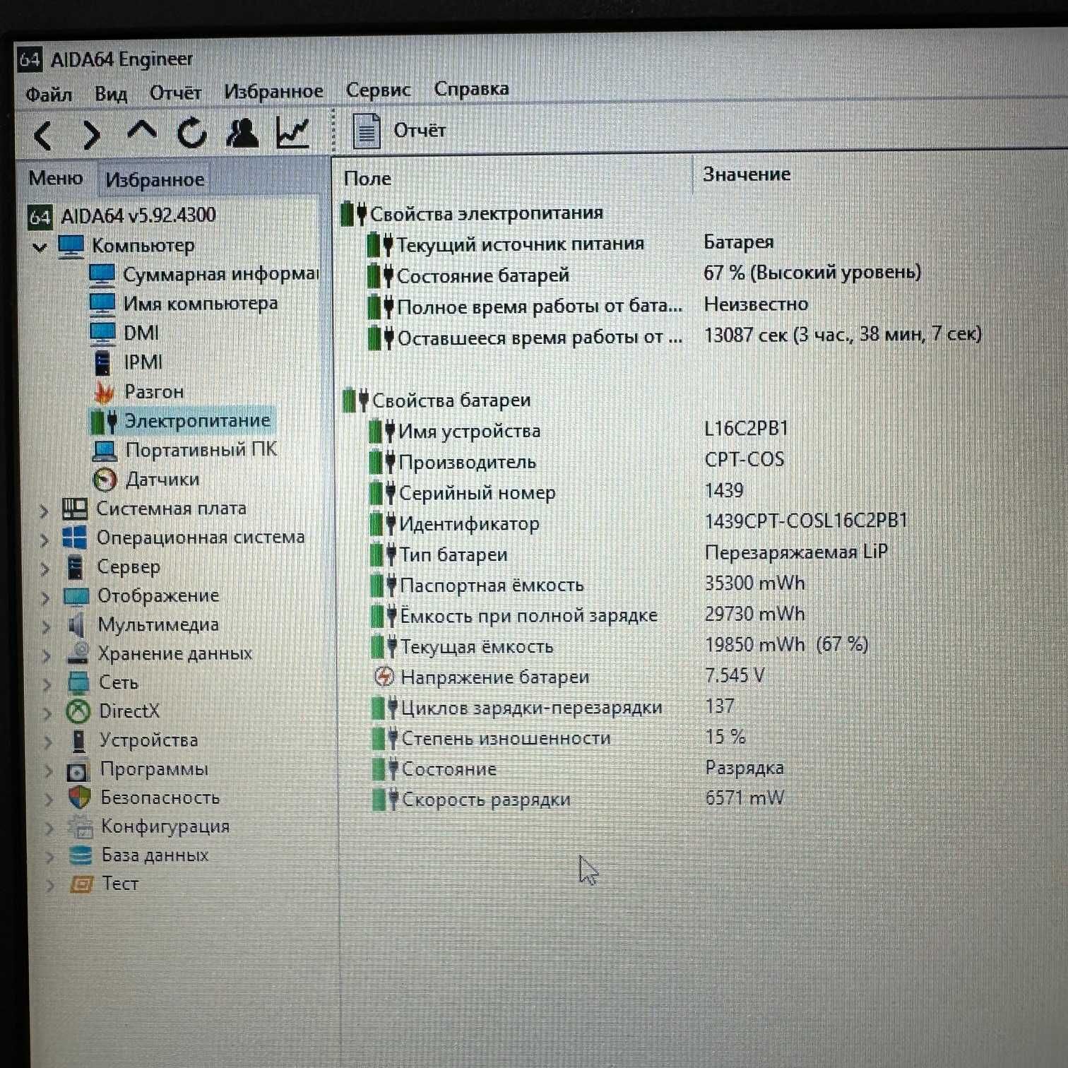Click the Устройства device icon
The height and width of the screenshot is (1068, 1068).
point(79,740)
